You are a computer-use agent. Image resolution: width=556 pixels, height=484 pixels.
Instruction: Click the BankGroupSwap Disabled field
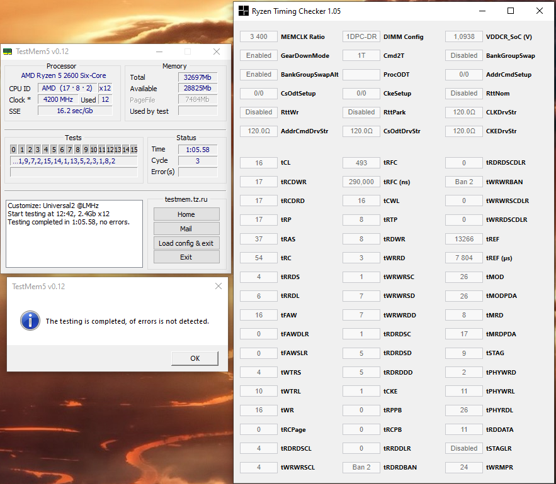pos(464,55)
